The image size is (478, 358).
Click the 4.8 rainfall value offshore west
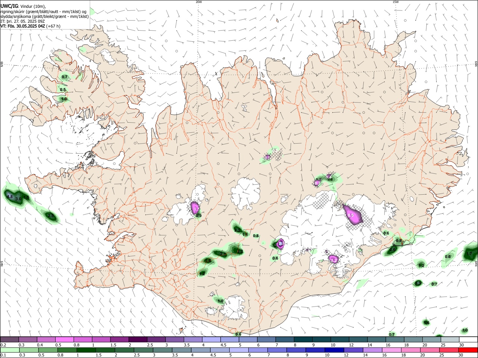(x=10, y=197)
